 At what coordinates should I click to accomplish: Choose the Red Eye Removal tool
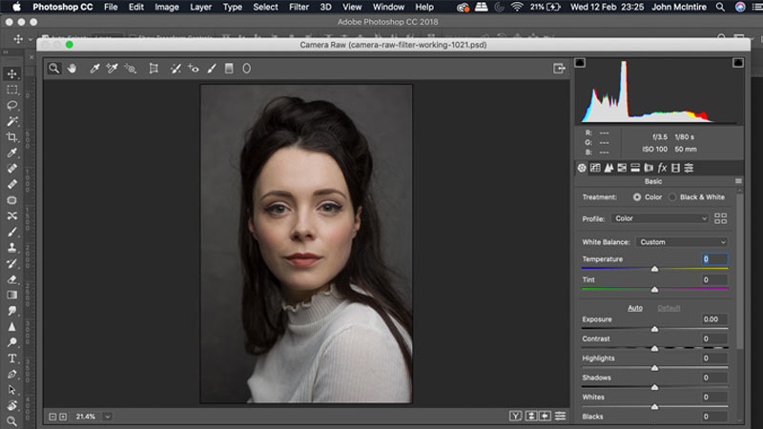pyautogui.click(x=194, y=69)
